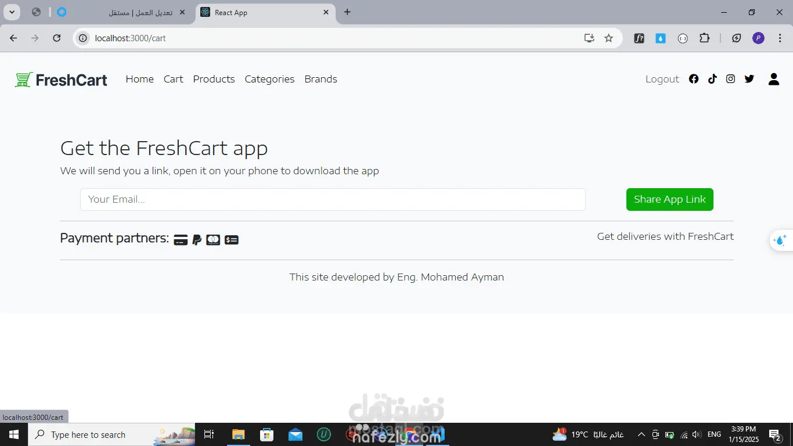Open the notification center icon
793x446 pixels.
tap(774, 434)
